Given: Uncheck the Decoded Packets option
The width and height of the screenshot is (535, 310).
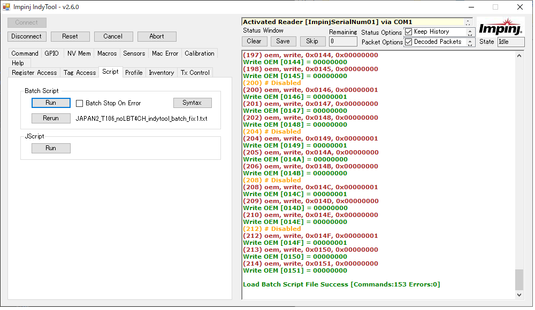Looking at the screenshot, I should click(408, 42).
